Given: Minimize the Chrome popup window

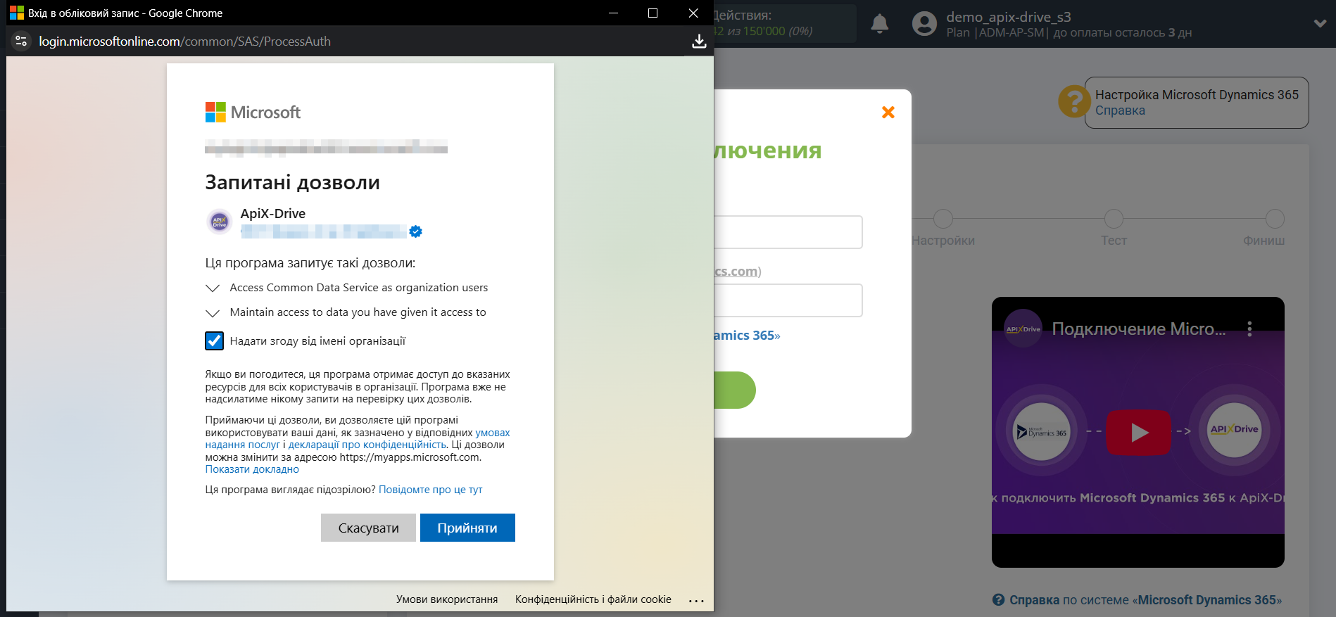Looking at the screenshot, I should click(x=613, y=13).
